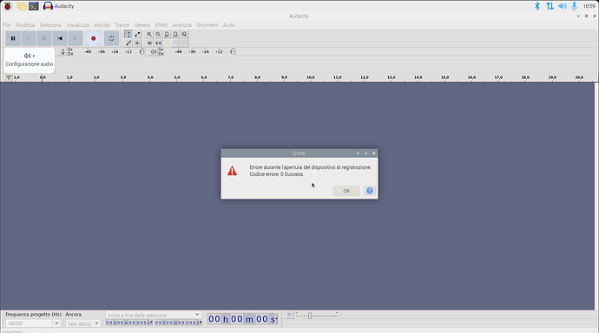Open the Genera menu

tap(142, 25)
